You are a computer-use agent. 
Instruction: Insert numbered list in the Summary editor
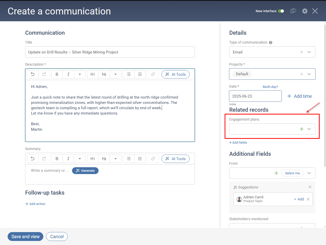tap(140, 159)
